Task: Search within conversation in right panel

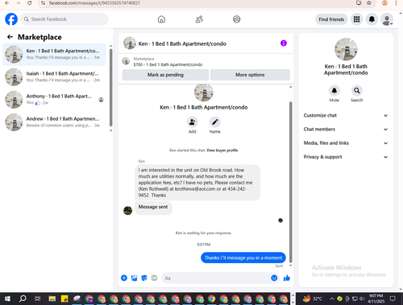Action: (357, 91)
